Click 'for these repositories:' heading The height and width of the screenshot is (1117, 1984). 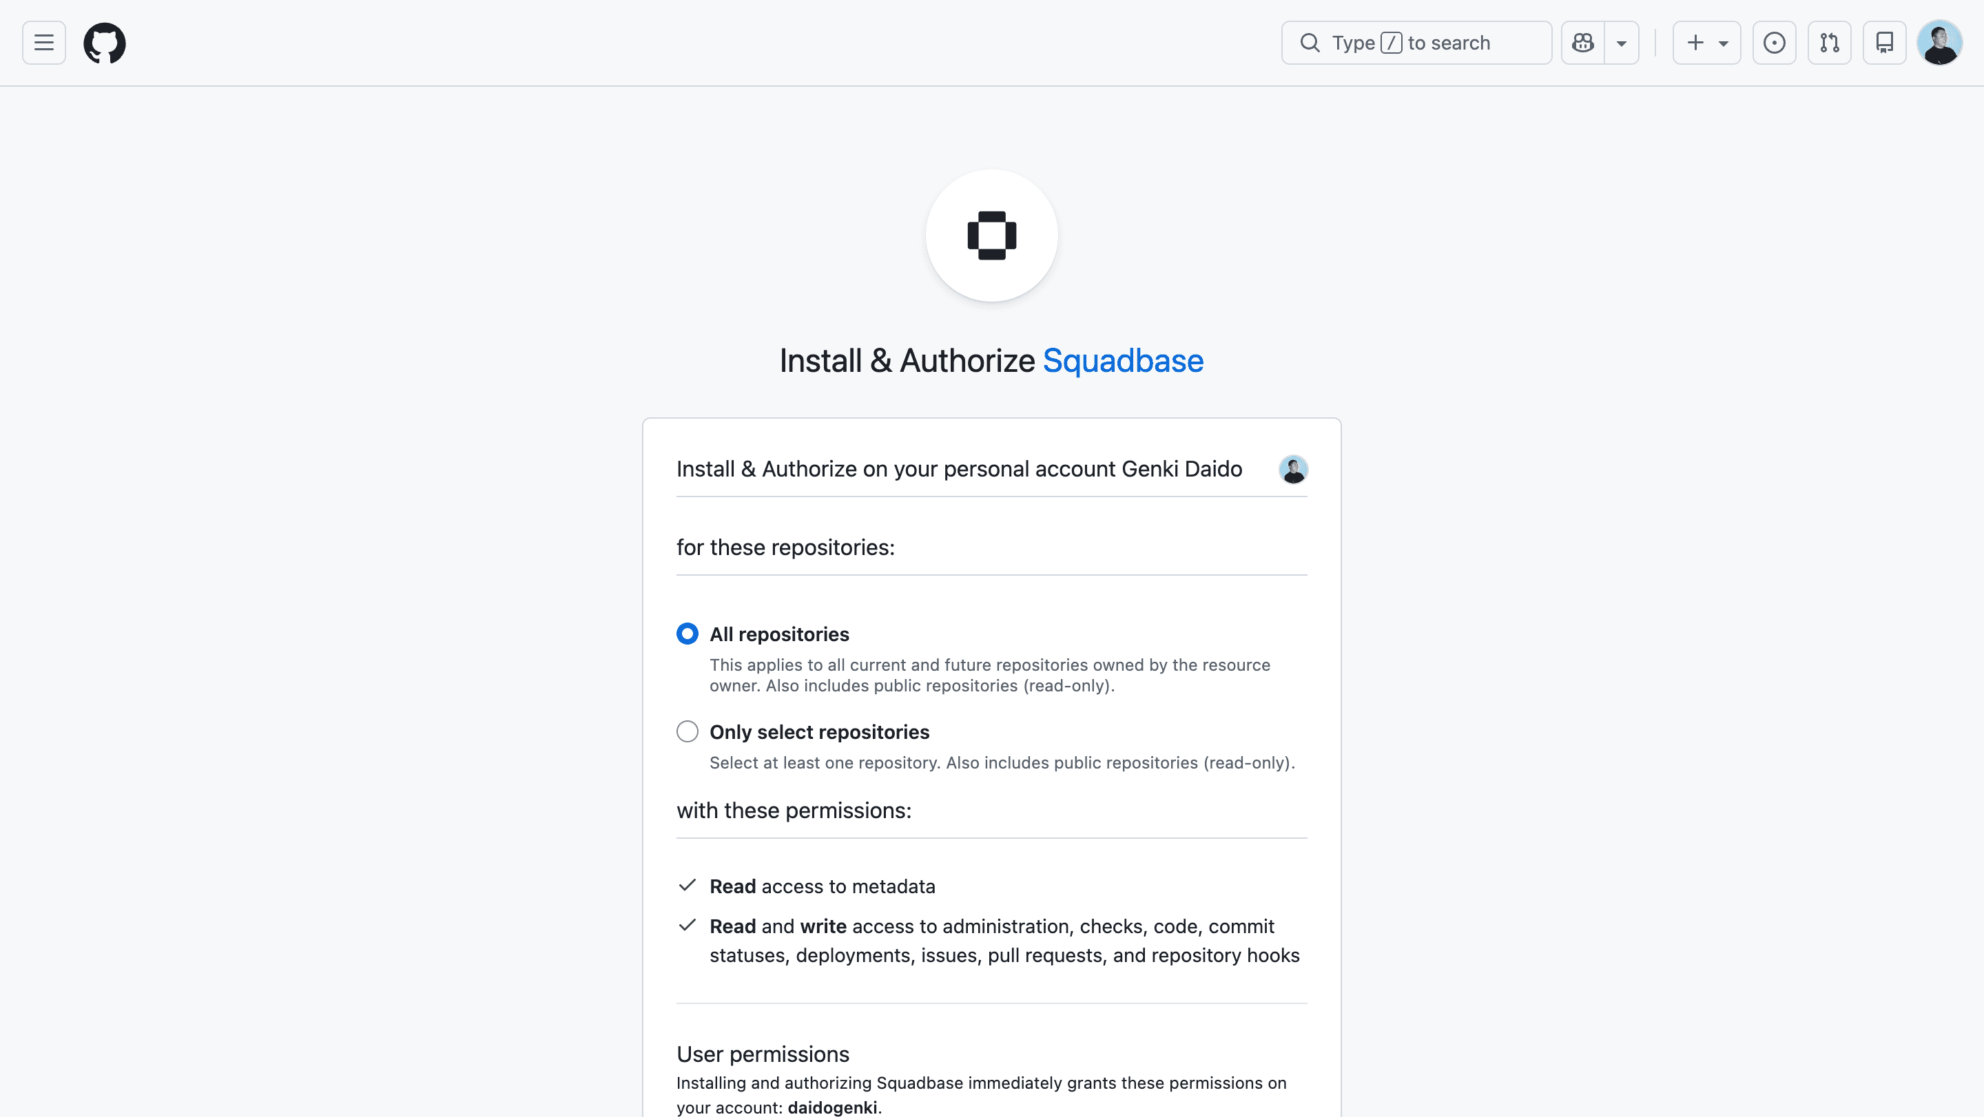(785, 547)
